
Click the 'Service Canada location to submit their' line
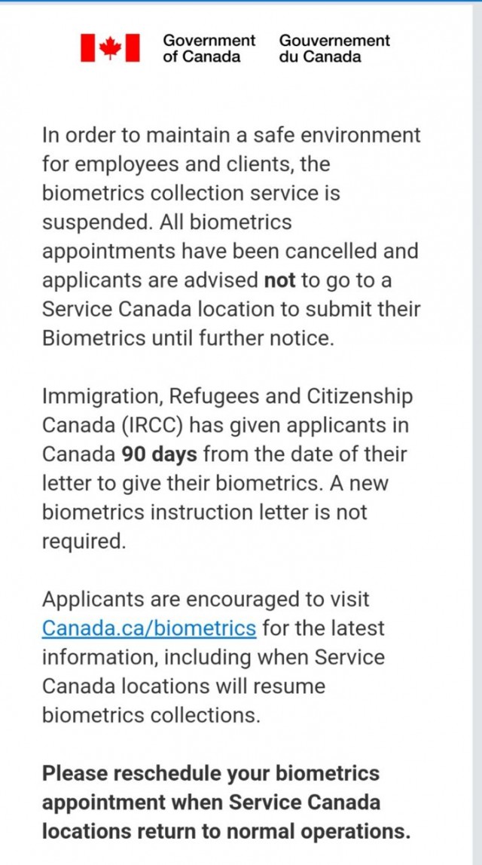(x=231, y=310)
